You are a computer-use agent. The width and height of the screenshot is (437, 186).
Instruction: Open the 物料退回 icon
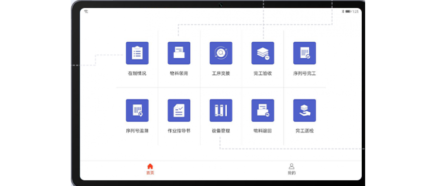tap(263, 110)
